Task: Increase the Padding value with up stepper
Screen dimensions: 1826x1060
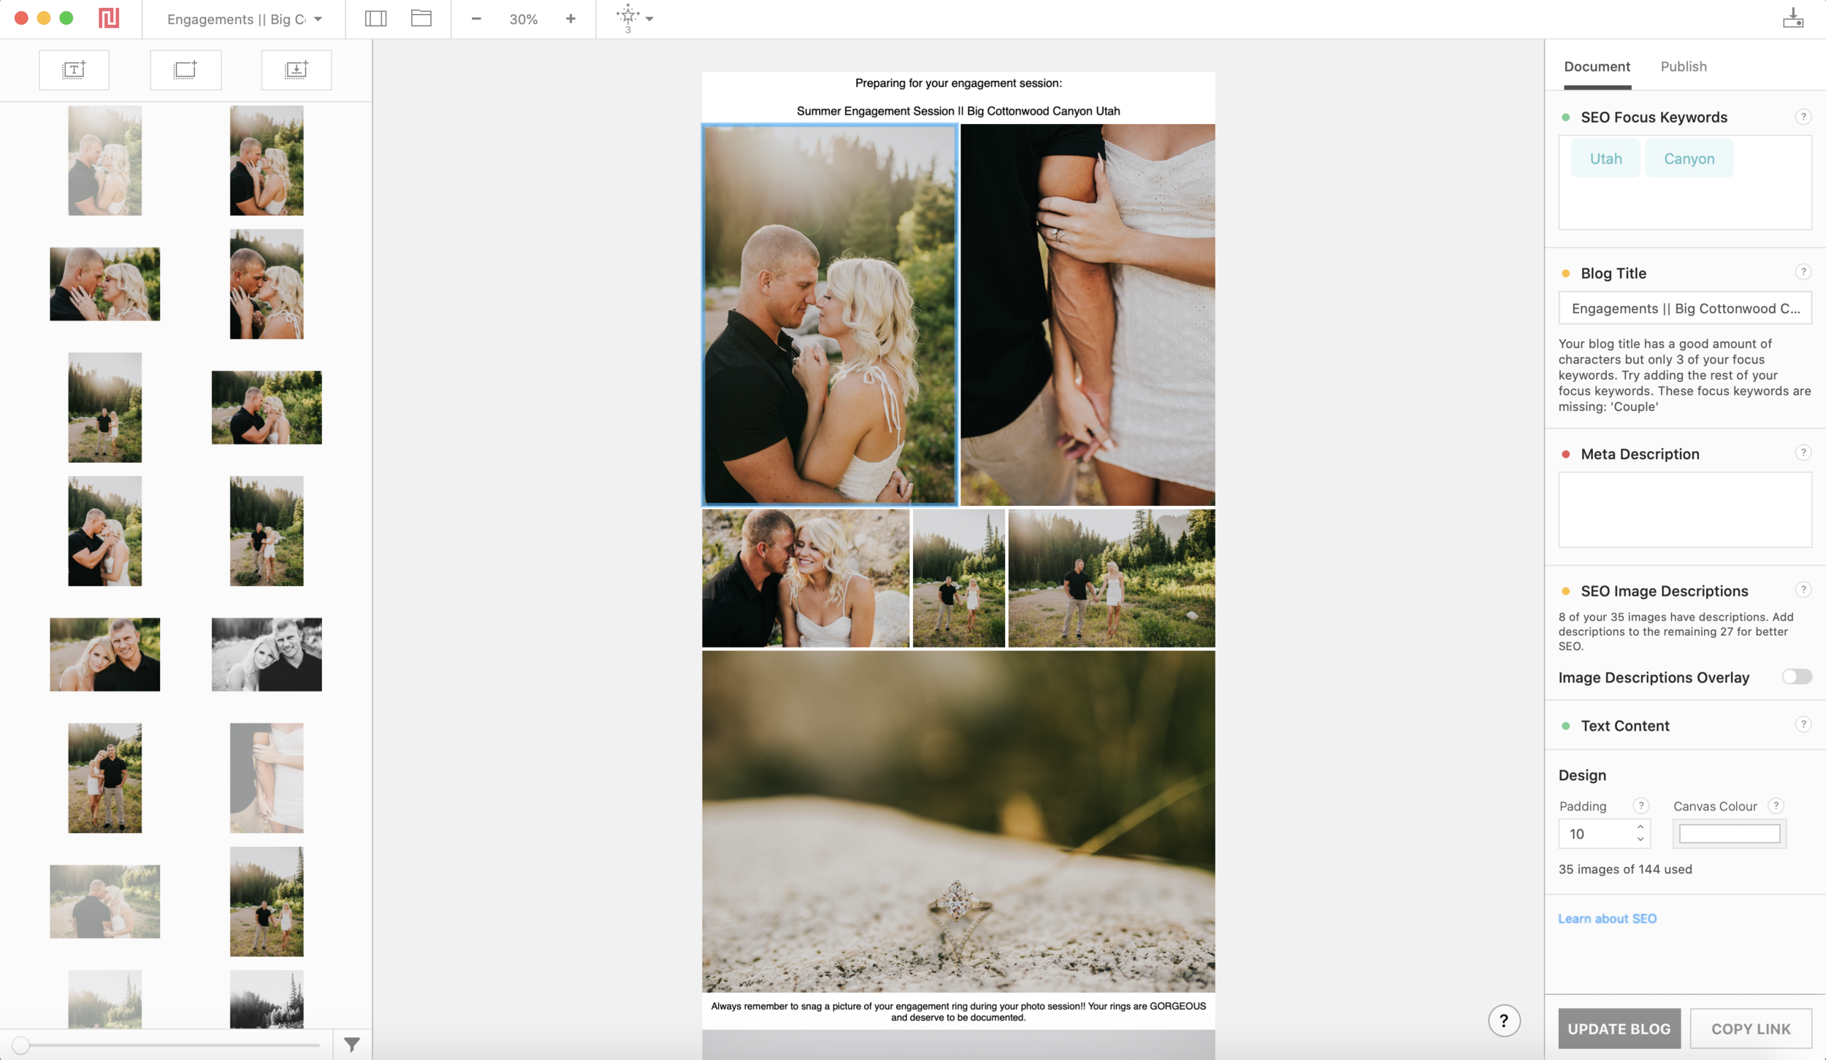Action: [x=1640, y=827]
